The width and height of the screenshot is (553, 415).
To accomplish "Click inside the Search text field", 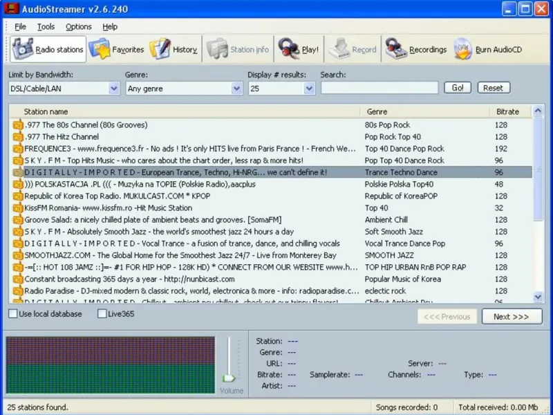I will [x=379, y=88].
